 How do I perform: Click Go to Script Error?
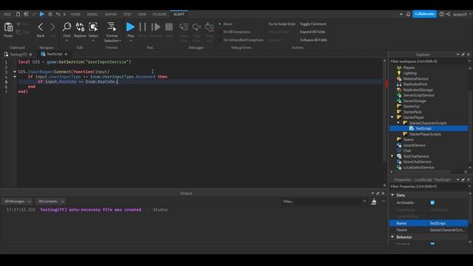282,24
